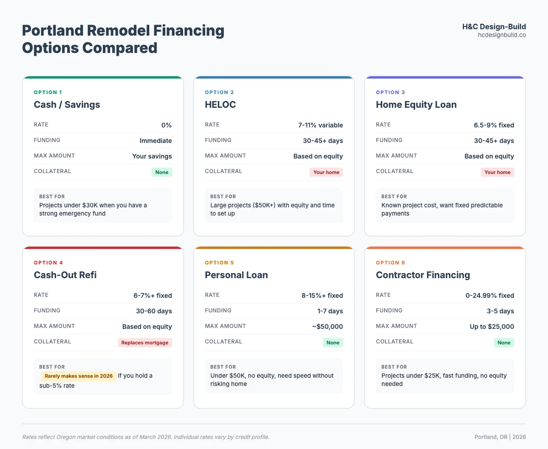Click the OPTION 5 orange label

(x=219, y=263)
